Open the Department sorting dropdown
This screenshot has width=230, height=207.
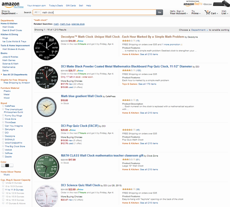point(199,30)
